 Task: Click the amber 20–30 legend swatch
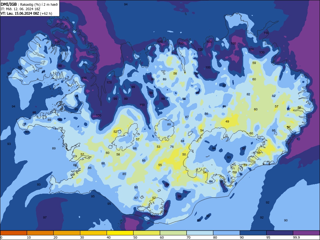[67, 233]
